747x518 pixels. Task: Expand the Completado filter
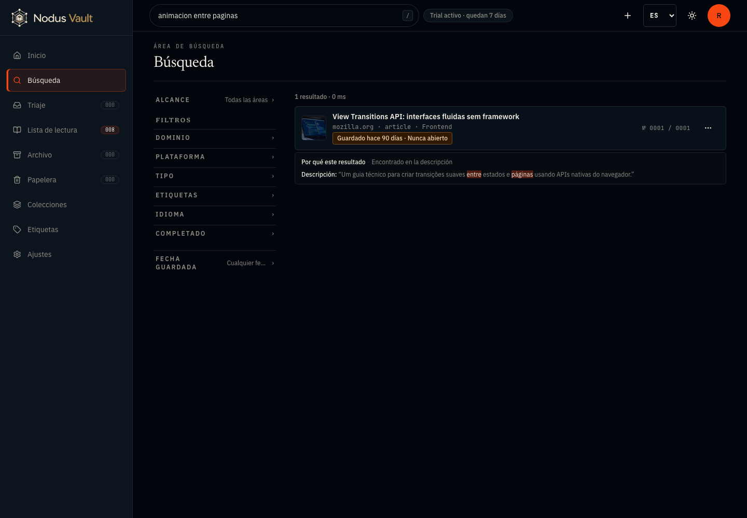215,234
